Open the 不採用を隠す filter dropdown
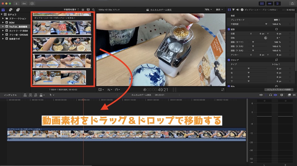Viewport: 297px width, 166px height. point(71,10)
